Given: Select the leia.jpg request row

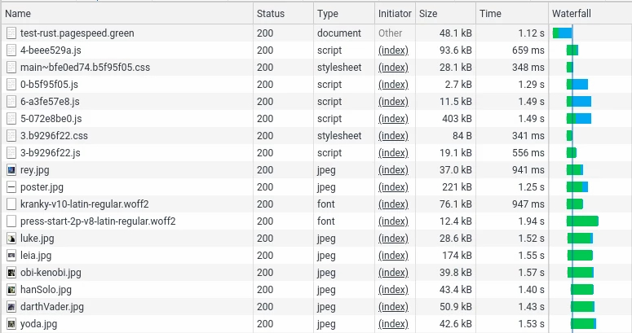Looking at the screenshot, I should 36,256.
